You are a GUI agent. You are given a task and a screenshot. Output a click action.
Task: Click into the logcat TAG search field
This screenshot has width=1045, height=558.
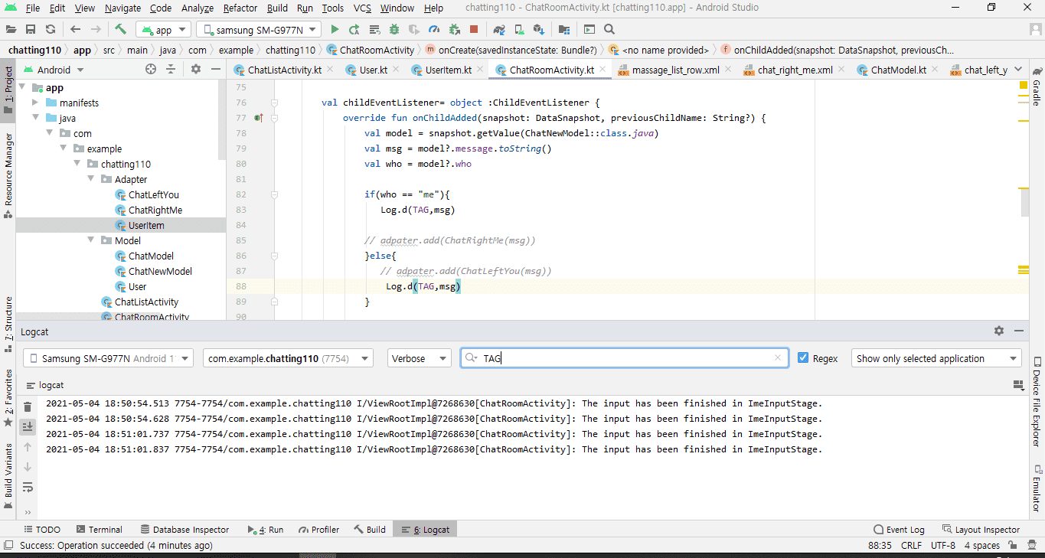628,358
